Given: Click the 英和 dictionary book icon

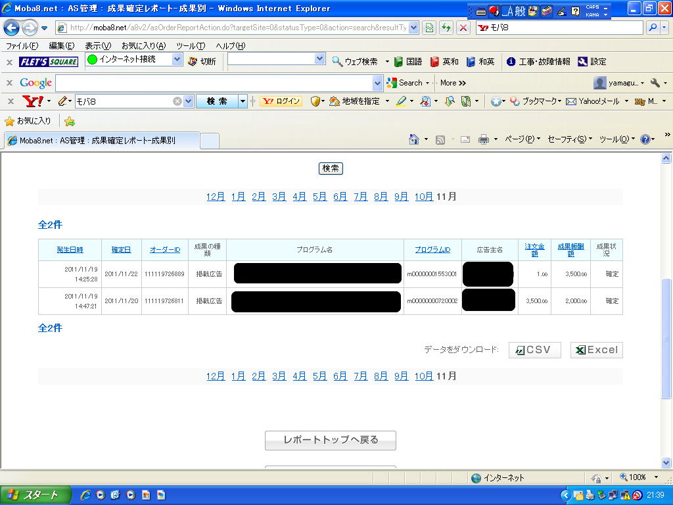Looking at the screenshot, I should tap(434, 62).
